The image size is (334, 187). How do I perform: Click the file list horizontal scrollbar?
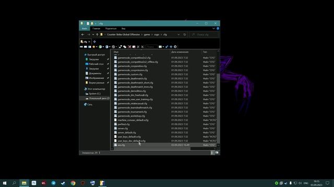pyautogui.click(x=152, y=149)
